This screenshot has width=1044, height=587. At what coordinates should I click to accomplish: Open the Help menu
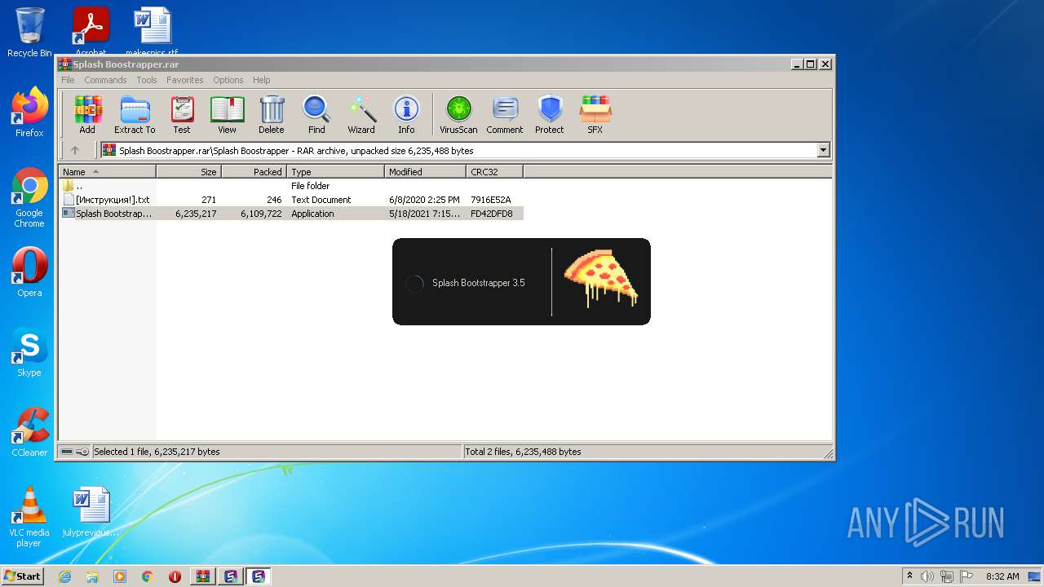(x=261, y=80)
